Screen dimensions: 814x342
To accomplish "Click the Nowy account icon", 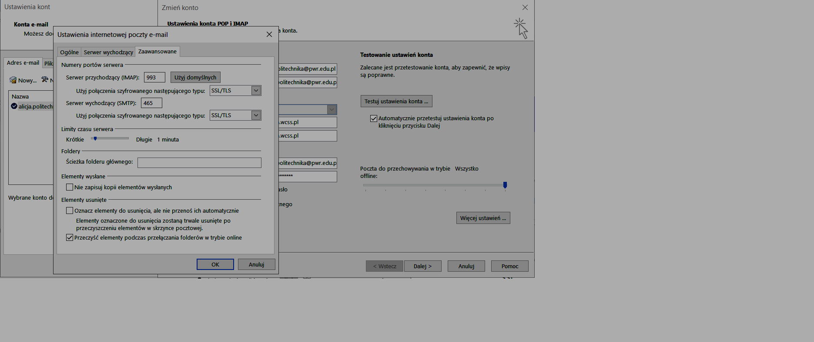I will pyautogui.click(x=13, y=80).
